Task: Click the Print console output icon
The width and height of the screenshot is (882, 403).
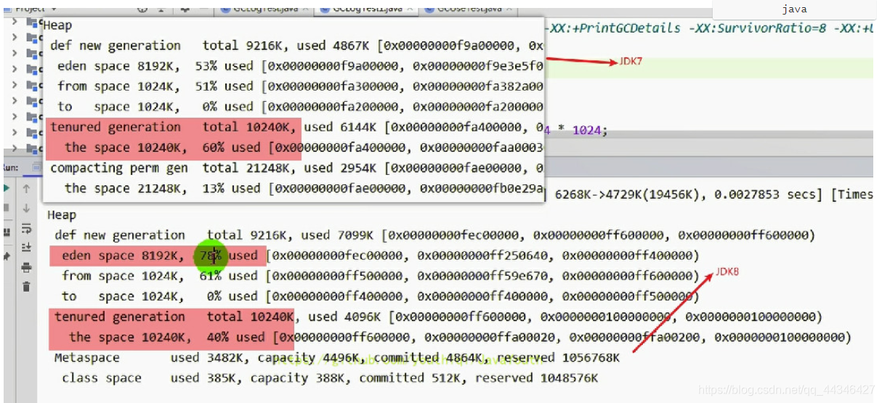Action: (x=26, y=268)
